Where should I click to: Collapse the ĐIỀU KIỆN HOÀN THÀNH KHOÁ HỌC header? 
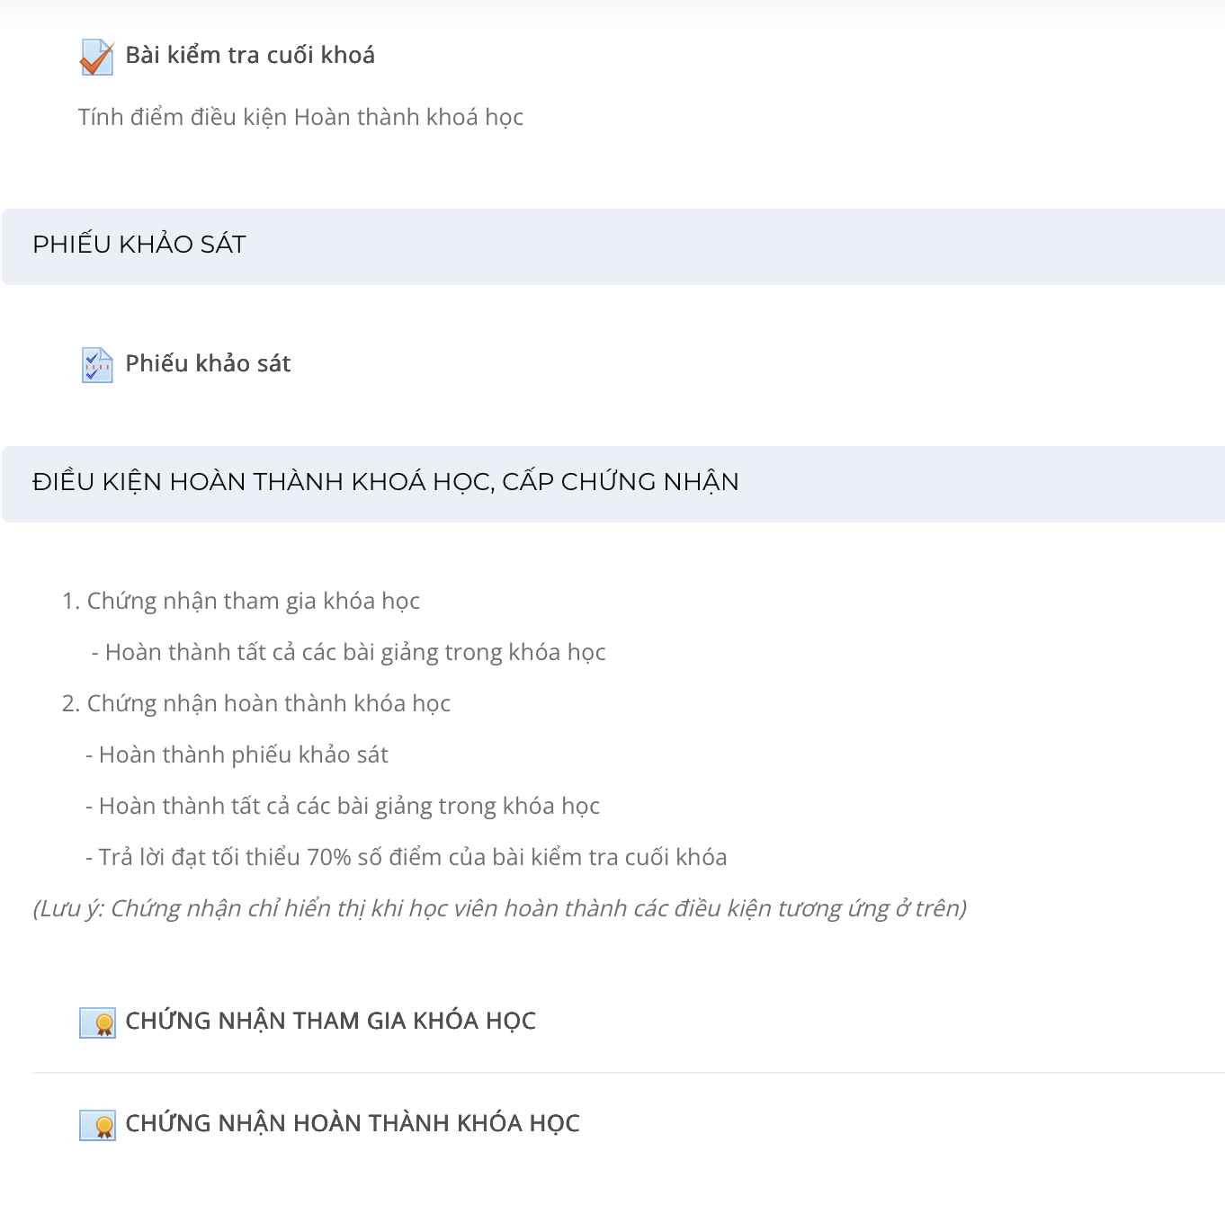coord(612,484)
